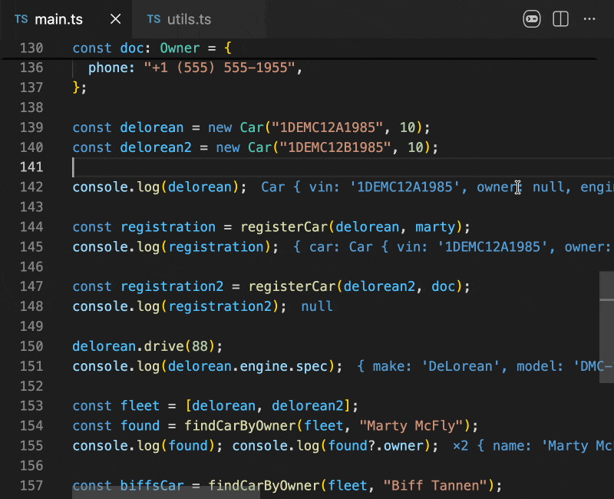This screenshot has width=614, height=499.
Task: Click the '×2' inline output on line 155
Action: (460, 446)
